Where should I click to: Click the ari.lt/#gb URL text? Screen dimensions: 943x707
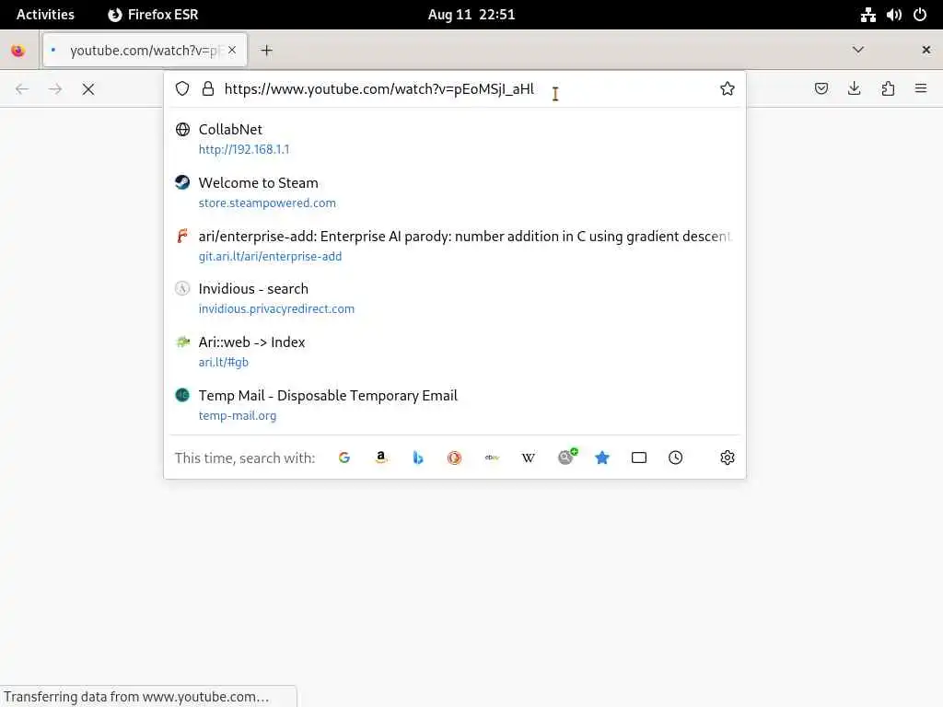(x=223, y=362)
